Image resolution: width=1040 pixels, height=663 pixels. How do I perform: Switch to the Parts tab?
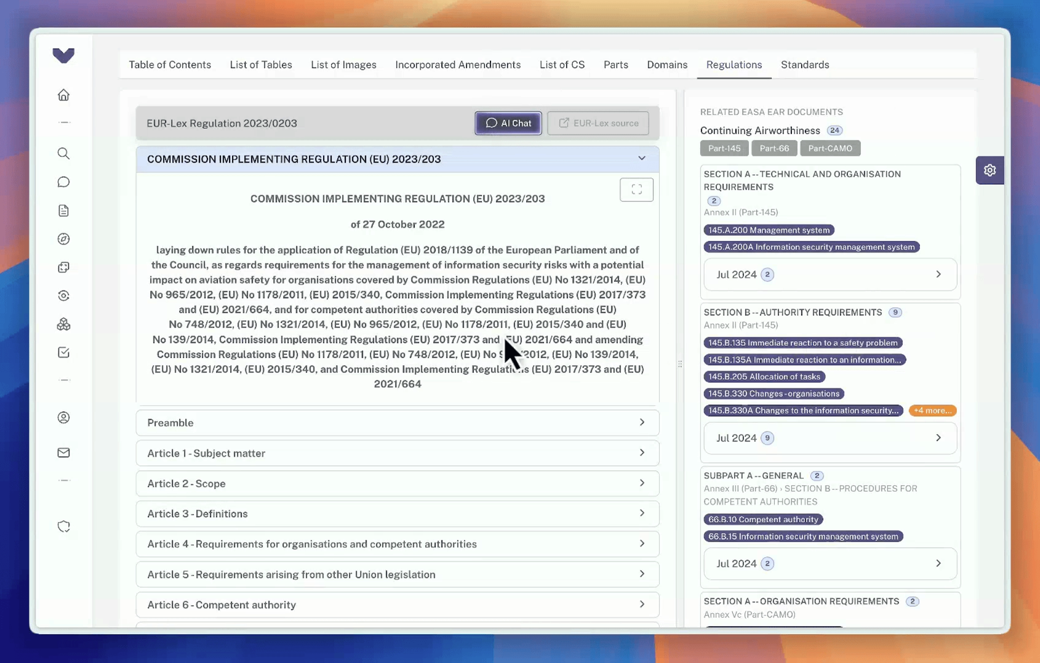616,65
